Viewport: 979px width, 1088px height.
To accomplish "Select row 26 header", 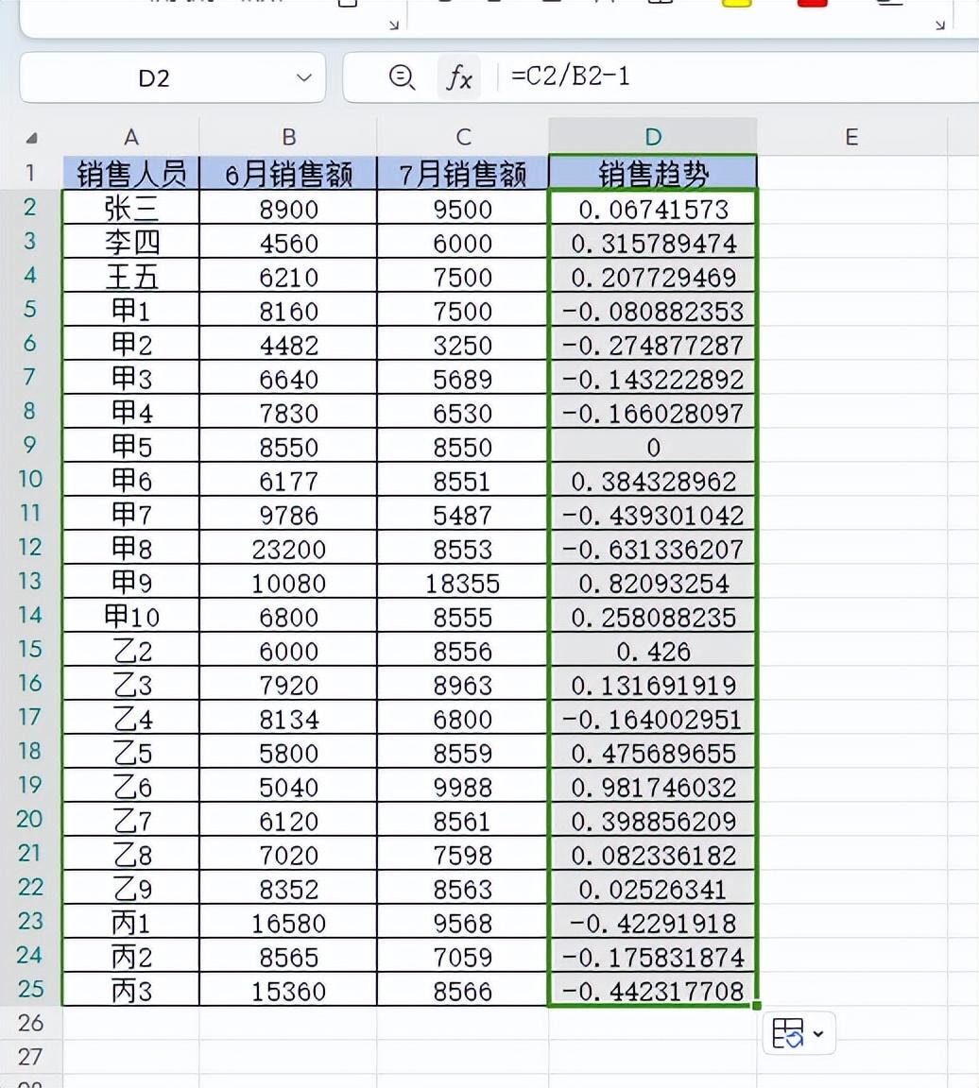I will coord(30,1022).
